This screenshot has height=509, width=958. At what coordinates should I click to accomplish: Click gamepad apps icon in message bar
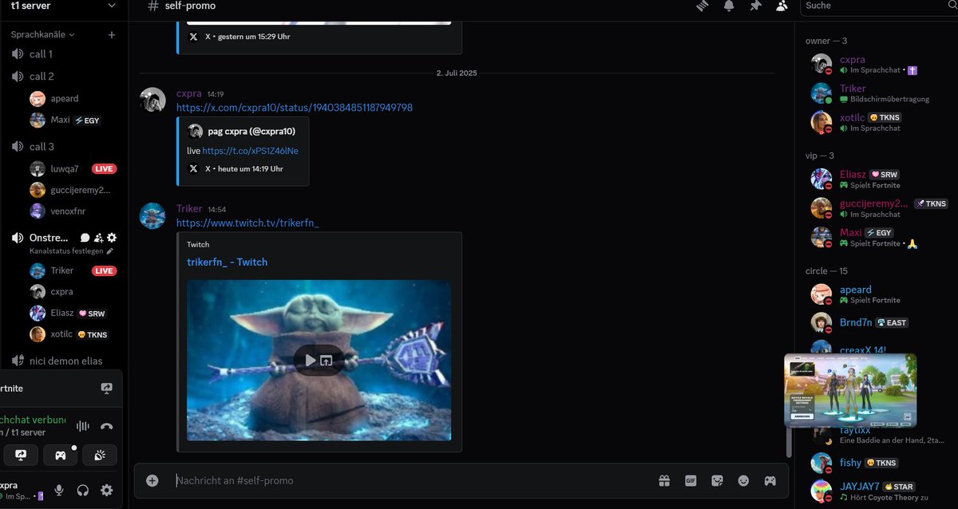click(770, 480)
